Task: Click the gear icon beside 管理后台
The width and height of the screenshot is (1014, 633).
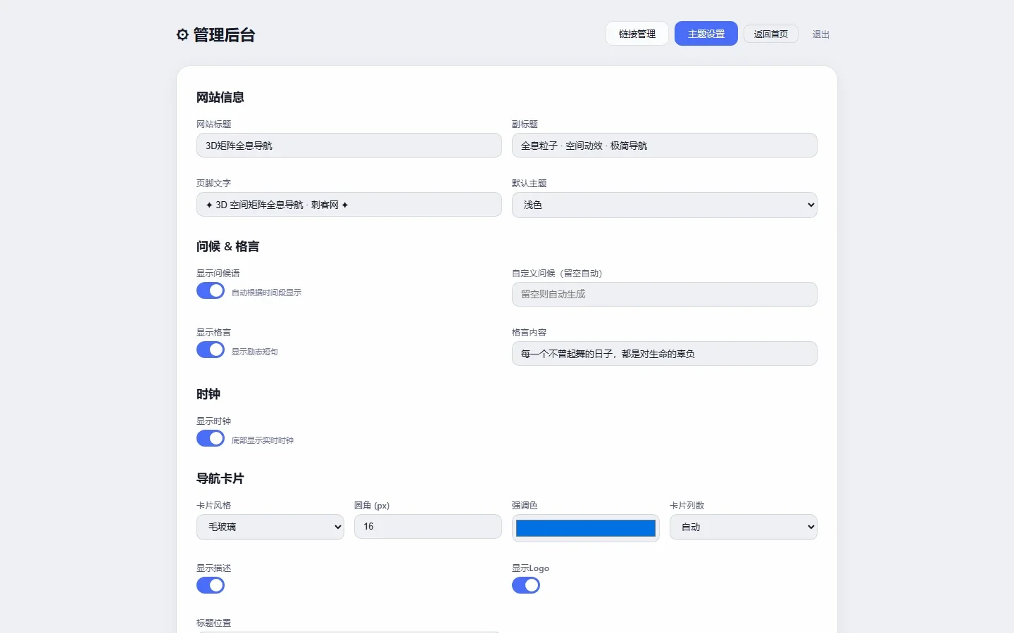Action: coord(182,34)
